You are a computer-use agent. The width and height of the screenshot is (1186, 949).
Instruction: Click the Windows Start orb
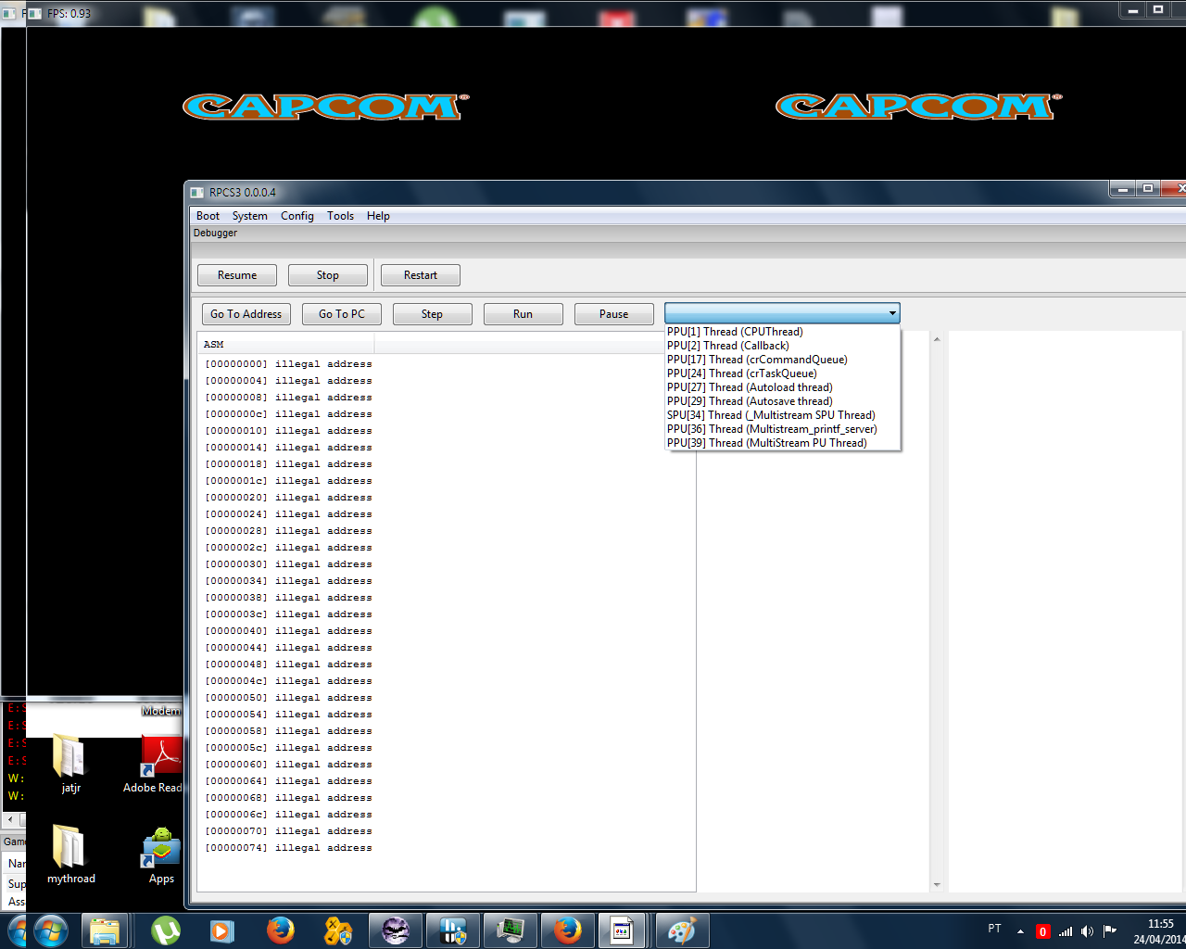click(x=49, y=930)
